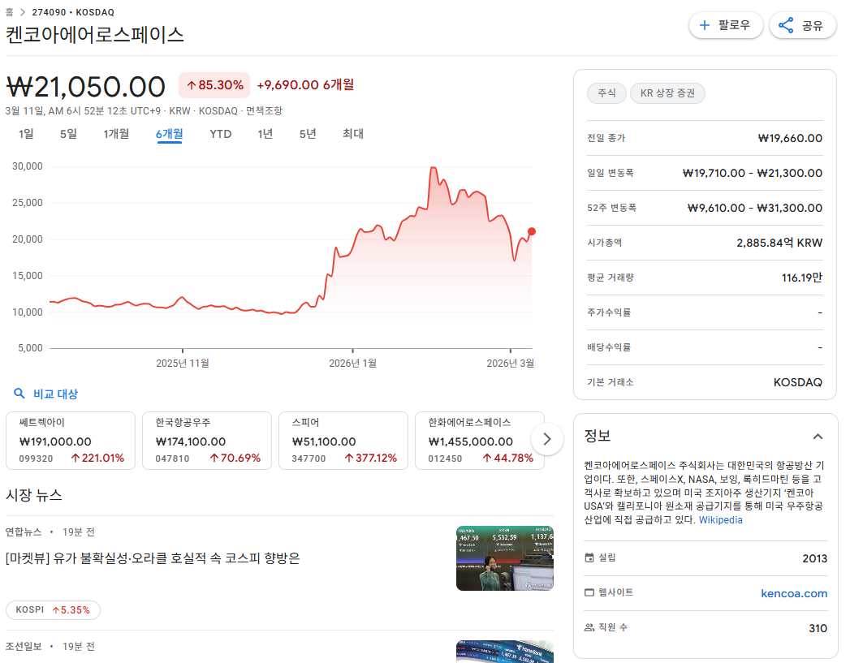Click the 주가수익률 row label
The image size is (850, 663).
609,312
